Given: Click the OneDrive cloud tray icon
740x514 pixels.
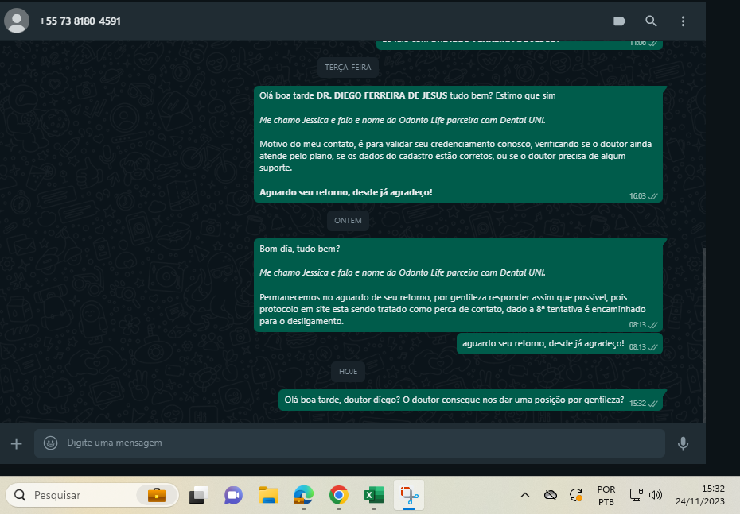Looking at the screenshot, I should click(551, 495).
